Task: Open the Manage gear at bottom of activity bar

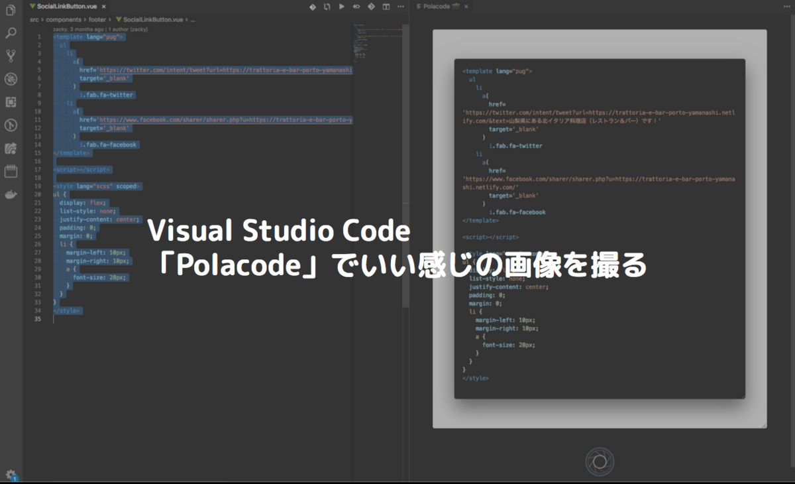Action: pos(9,475)
